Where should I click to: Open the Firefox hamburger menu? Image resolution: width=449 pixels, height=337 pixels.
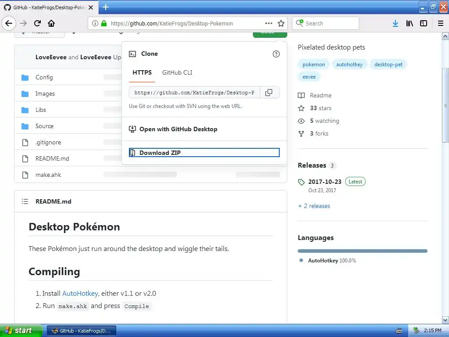(x=441, y=23)
